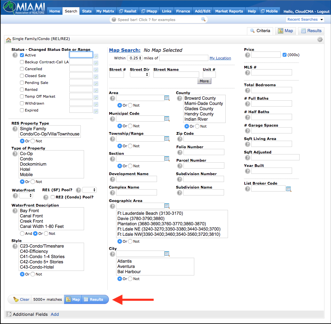Screen dimensions: 331x324
Task: Open the Geographic Area lookup icon
Action: (x=167, y=206)
